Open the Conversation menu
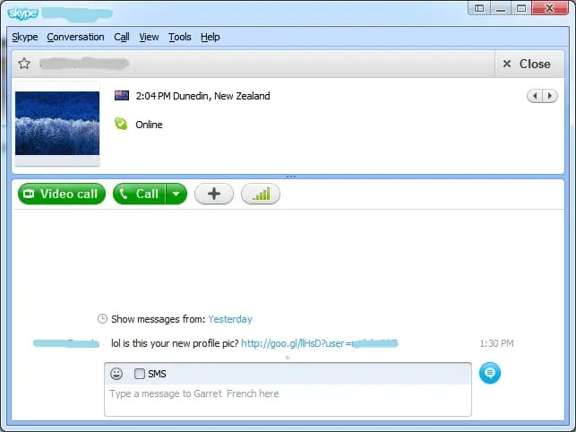This screenshot has width=576, height=432. [x=75, y=37]
